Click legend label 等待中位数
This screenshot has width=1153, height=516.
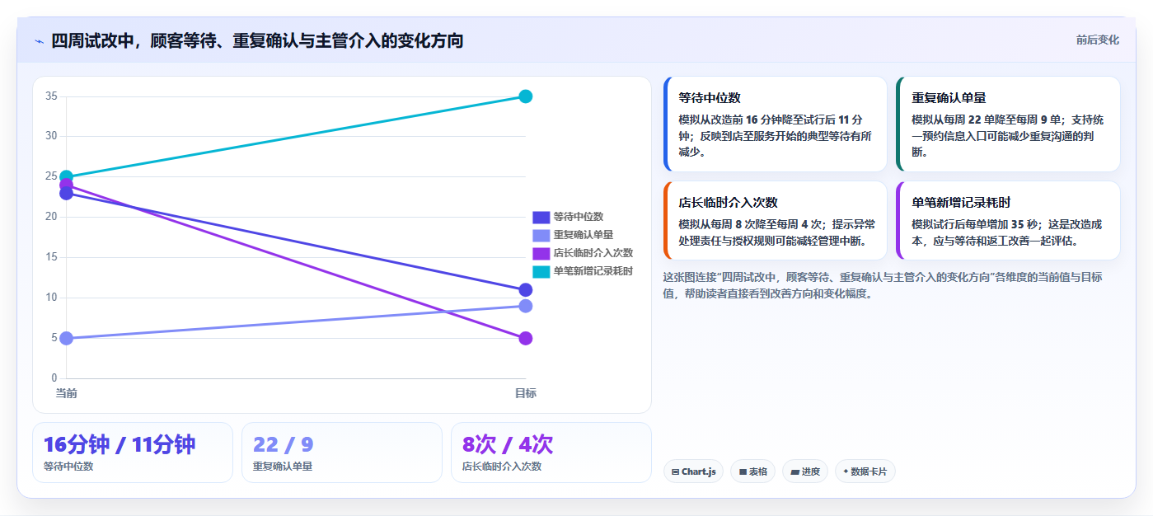579,218
